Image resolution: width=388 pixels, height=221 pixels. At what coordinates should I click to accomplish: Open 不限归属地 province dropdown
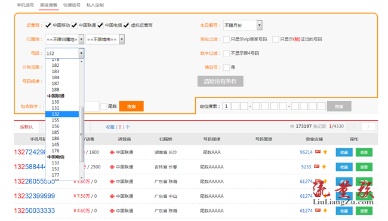[x=64, y=39]
